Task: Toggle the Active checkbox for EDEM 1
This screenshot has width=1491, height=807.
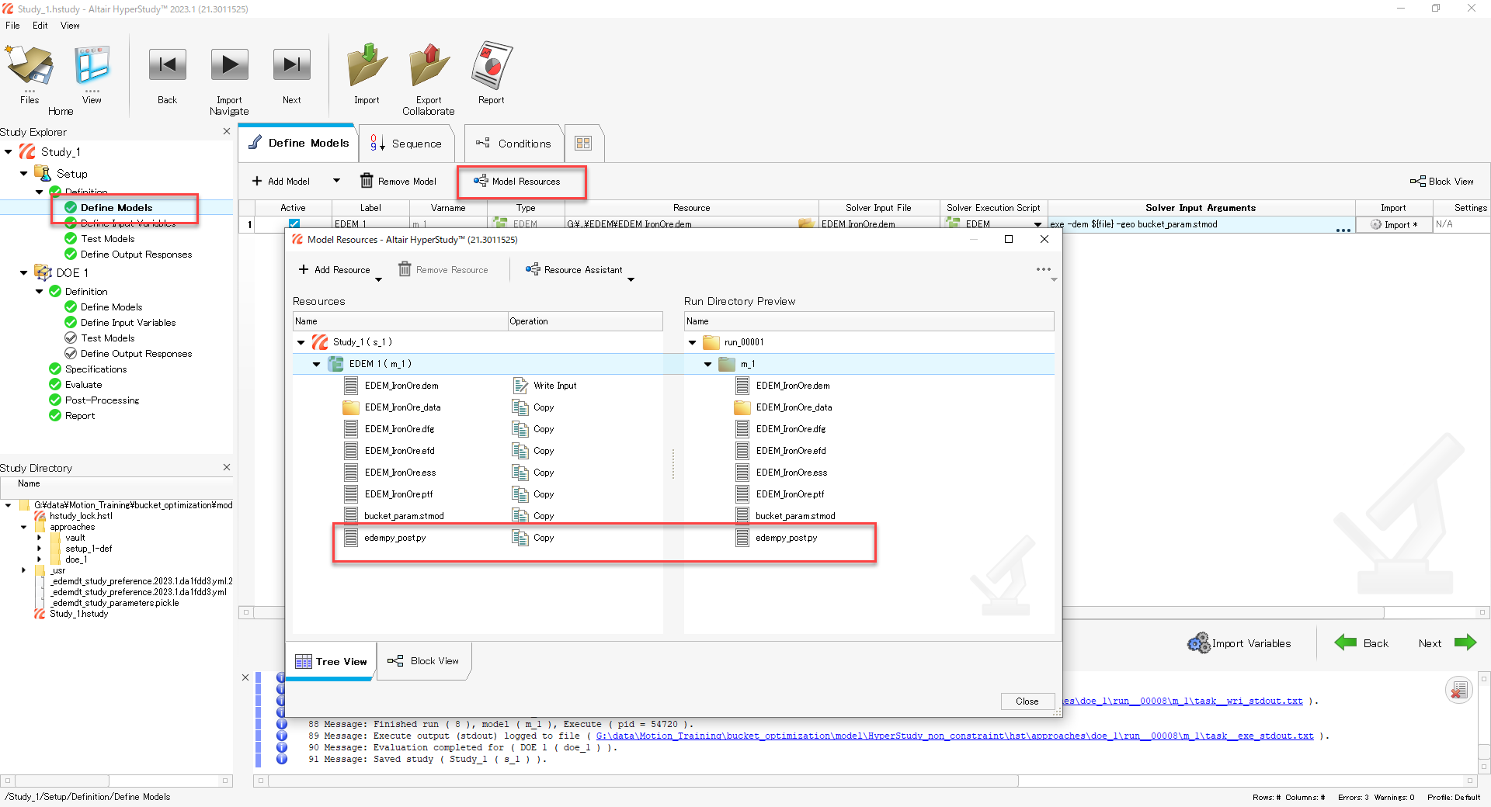Action: pyautogui.click(x=294, y=224)
